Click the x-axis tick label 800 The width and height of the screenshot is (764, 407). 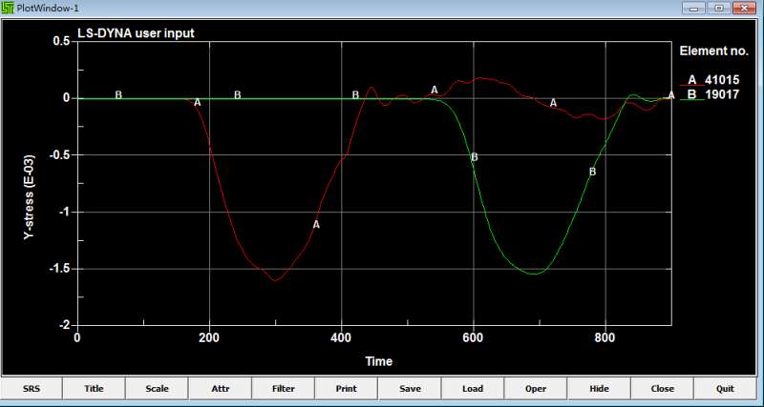coord(605,337)
